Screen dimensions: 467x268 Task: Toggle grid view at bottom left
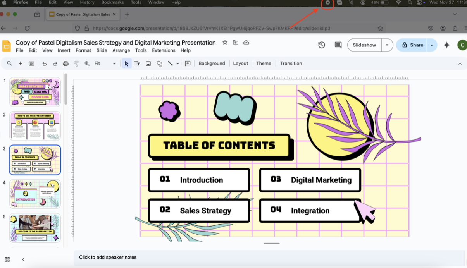coord(7,259)
